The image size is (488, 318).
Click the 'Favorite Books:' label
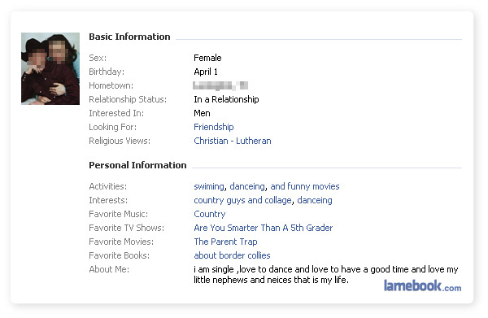[120, 255]
